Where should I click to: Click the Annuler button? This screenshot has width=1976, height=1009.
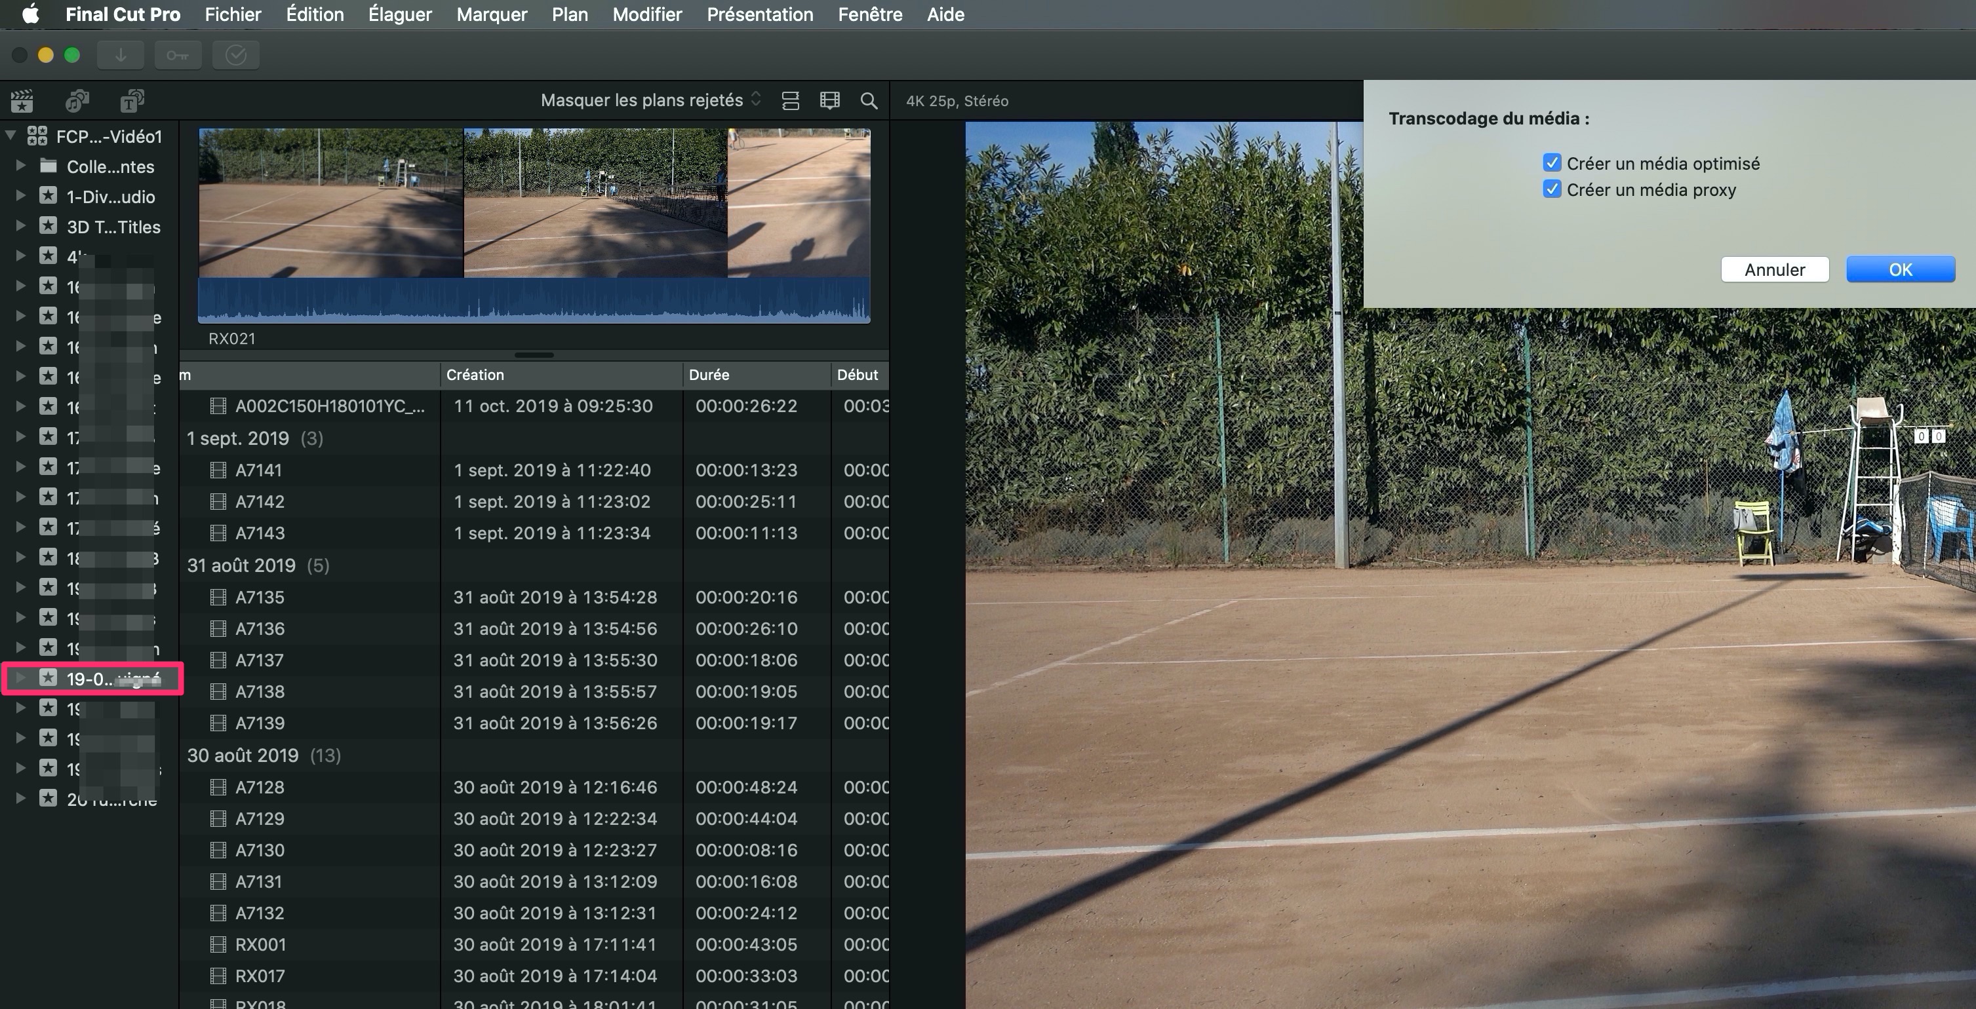point(1774,270)
